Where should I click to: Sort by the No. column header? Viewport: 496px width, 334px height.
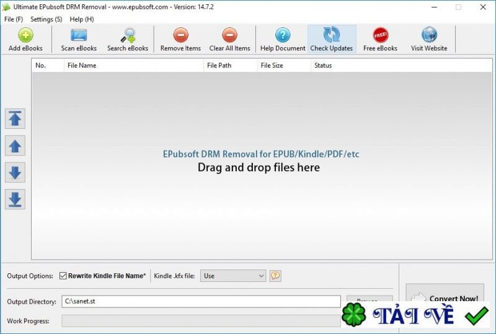pyautogui.click(x=48, y=66)
